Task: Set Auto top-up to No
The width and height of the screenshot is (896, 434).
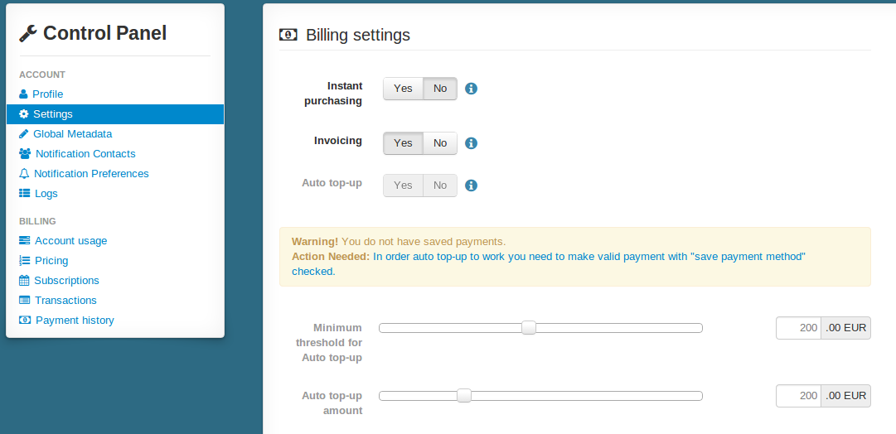Action: click(x=440, y=186)
